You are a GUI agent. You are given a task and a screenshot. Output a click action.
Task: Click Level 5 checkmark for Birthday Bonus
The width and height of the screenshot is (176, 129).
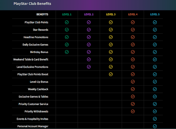155,52
